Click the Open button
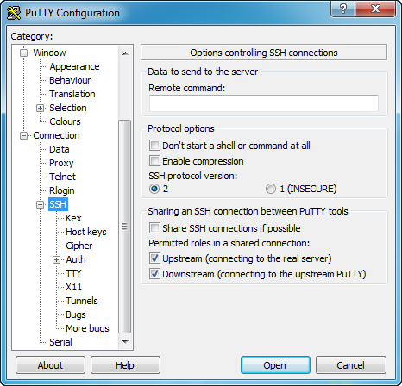402x386 pixels. pyautogui.click(x=275, y=365)
